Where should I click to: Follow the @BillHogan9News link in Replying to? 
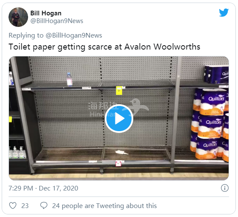click(x=74, y=35)
